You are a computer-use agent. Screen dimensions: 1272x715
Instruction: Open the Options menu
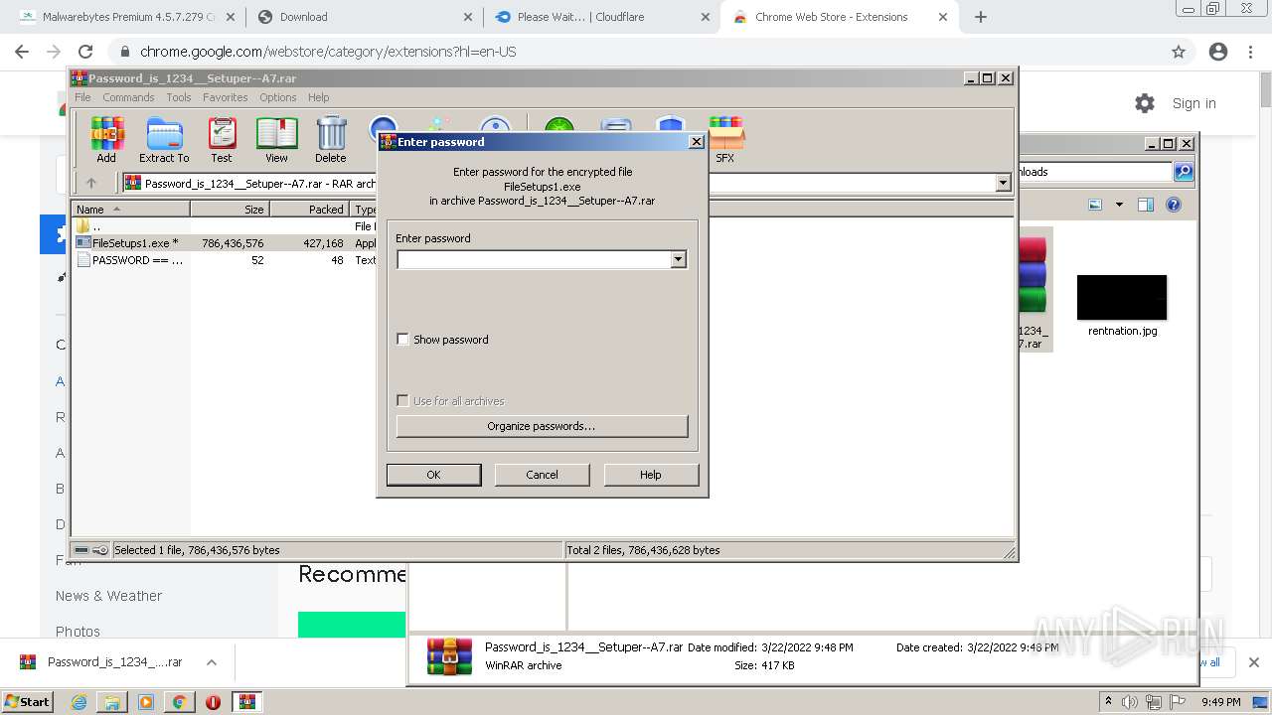click(278, 97)
